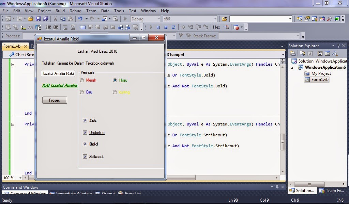Viewport: 349px width, 204px height.
Task: Click the Break All pause icon
Action: [158, 27]
